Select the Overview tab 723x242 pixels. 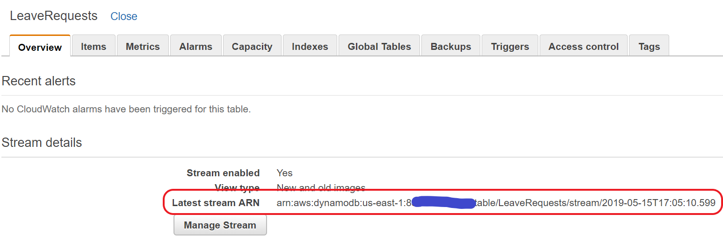click(40, 47)
